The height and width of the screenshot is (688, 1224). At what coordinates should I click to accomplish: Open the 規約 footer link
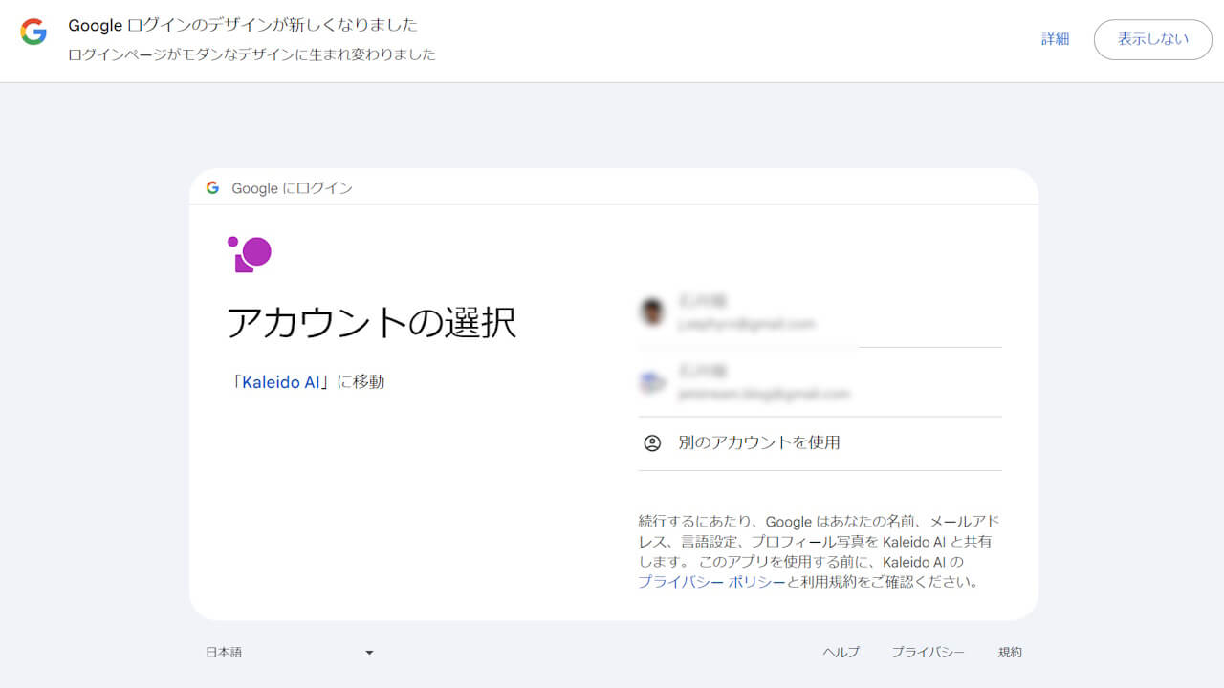pos(1010,653)
